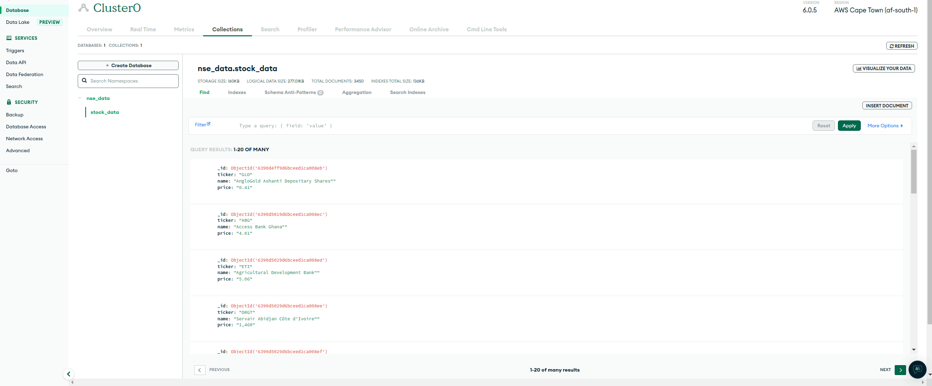Click the sidebar collapse arrow icon
The height and width of the screenshot is (386, 932).
tap(69, 374)
